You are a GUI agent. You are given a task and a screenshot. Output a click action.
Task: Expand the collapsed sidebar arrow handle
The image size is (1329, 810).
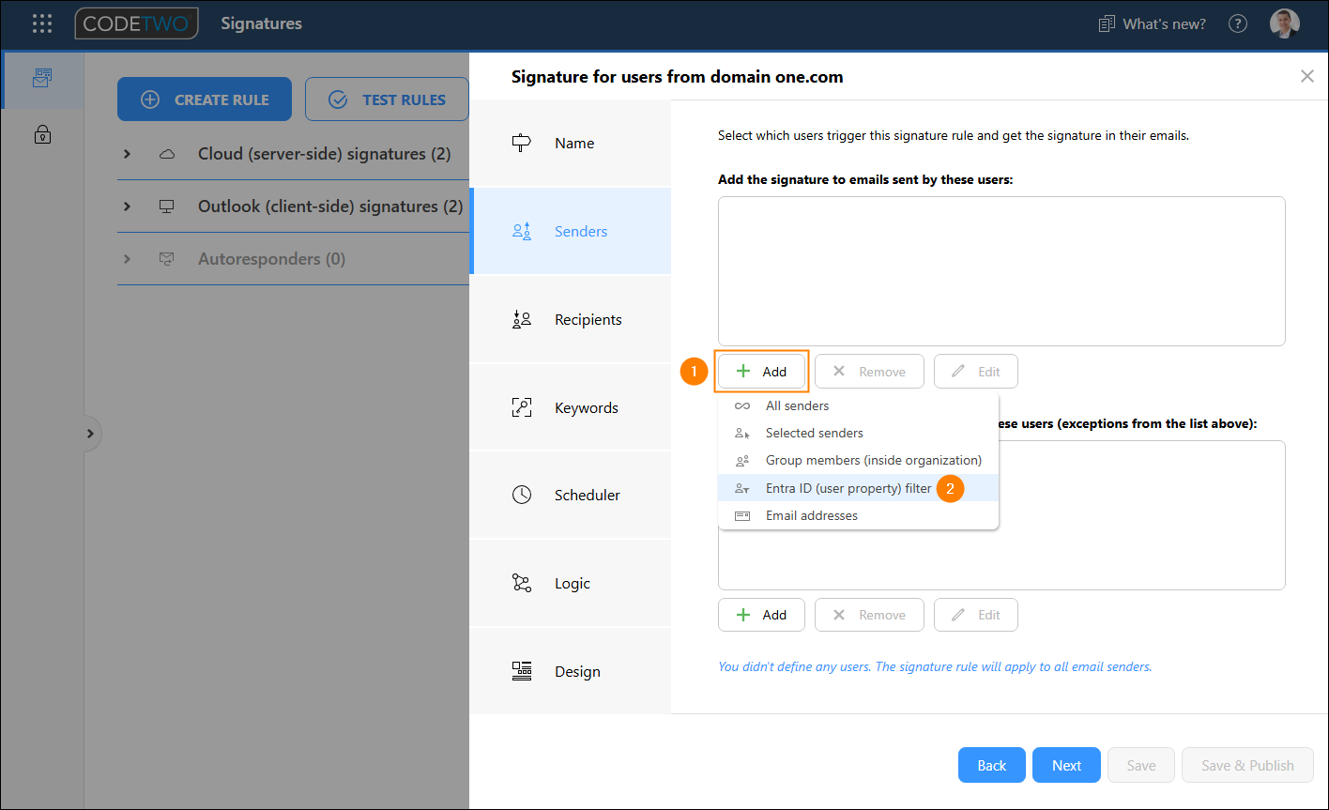90,434
